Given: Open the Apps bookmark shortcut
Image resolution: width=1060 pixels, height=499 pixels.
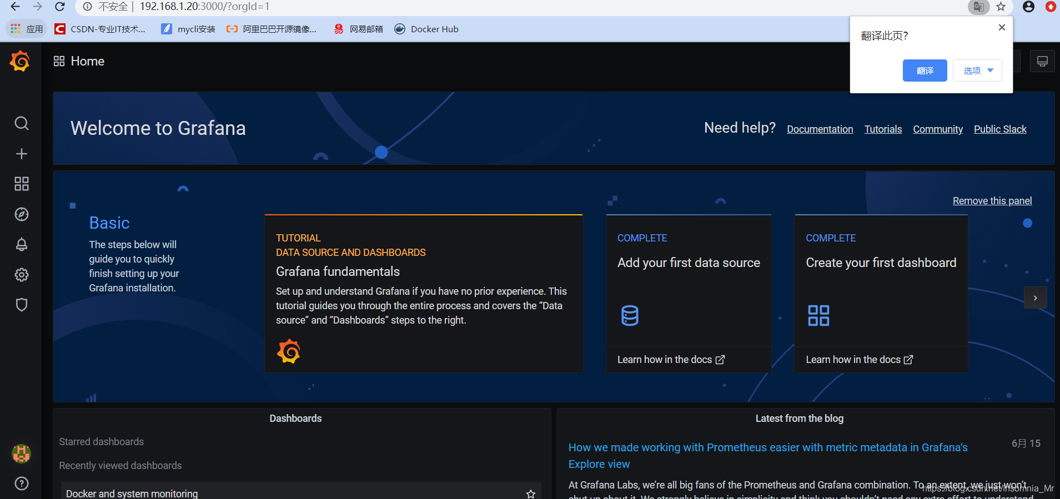Looking at the screenshot, I should [x=26, y=29].
